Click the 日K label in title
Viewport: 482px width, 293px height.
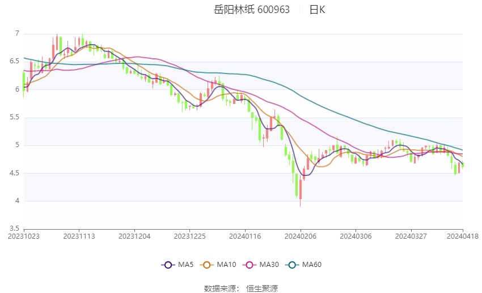317,10
